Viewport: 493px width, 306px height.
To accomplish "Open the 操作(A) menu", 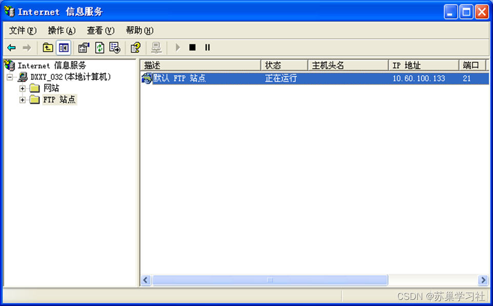I will [x=61, y=30].
